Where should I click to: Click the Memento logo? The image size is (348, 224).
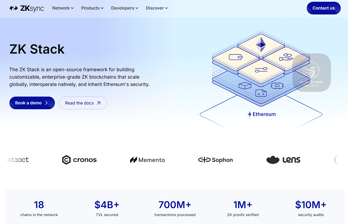147,160
